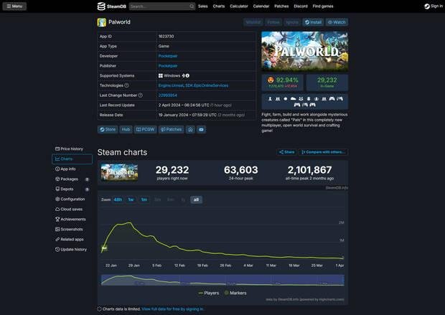The image size is (445, 315).
Task: Open the Achievements sidebar tab
Action: tap(72, 220)
